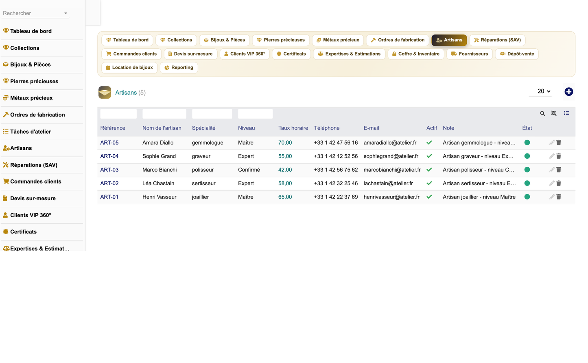The image size is (588, 363).
Task: Click the green État dot for ART-03
Action: [527, 170]
